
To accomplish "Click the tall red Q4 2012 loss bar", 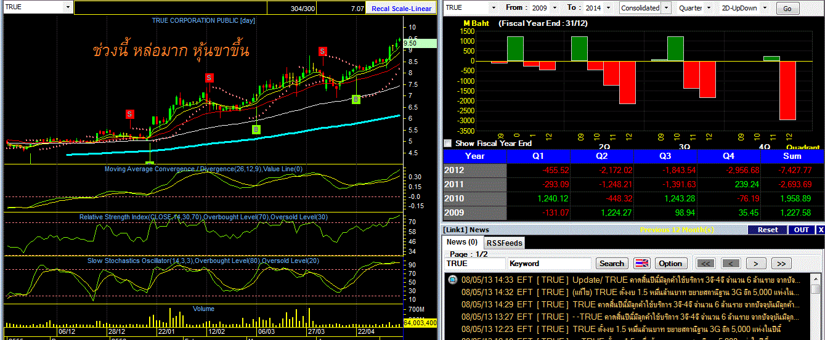I will pos(787,90).
